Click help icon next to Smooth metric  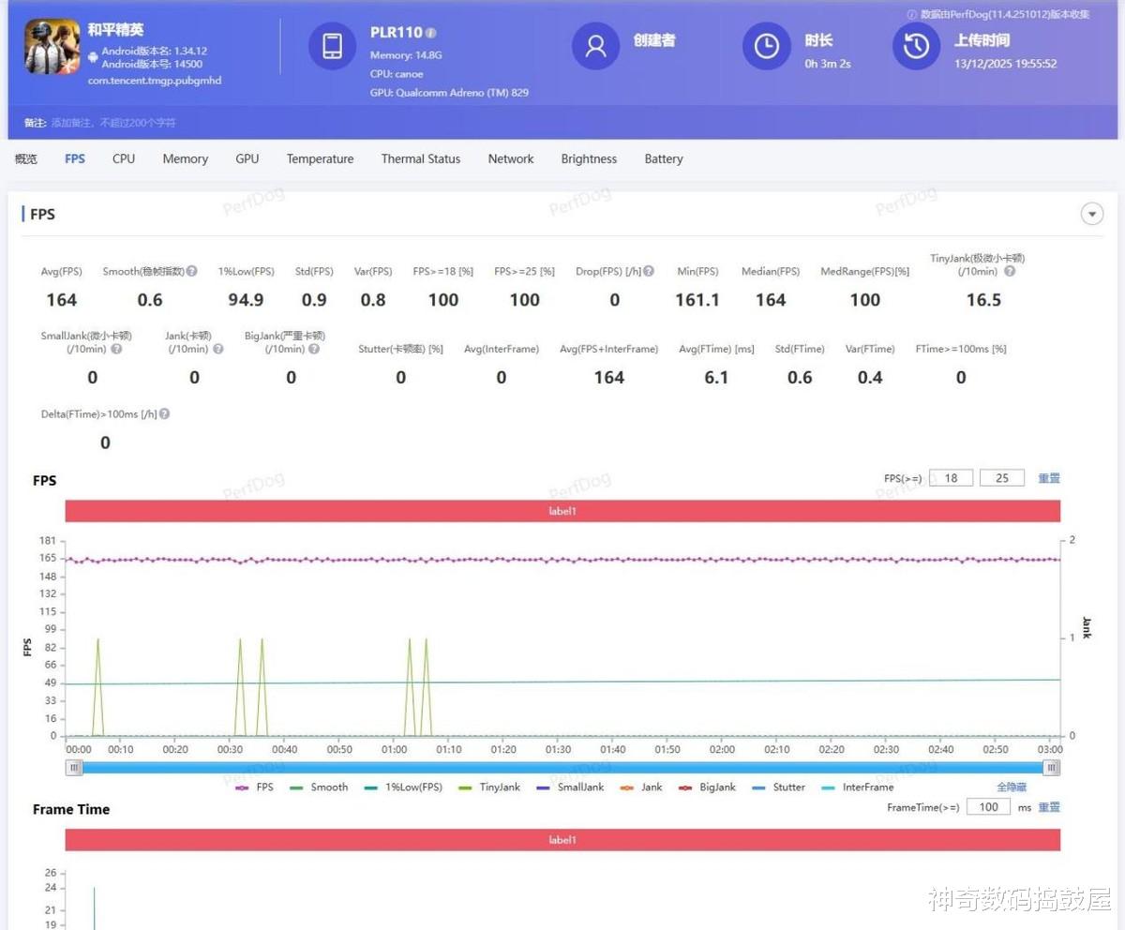pyautogui.click(x=191, y=271)
